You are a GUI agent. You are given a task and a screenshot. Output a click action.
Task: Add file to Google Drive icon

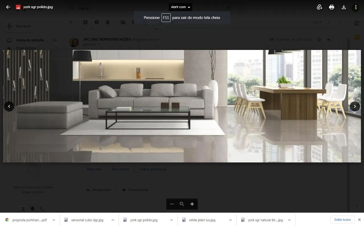[x=320, y=7]
